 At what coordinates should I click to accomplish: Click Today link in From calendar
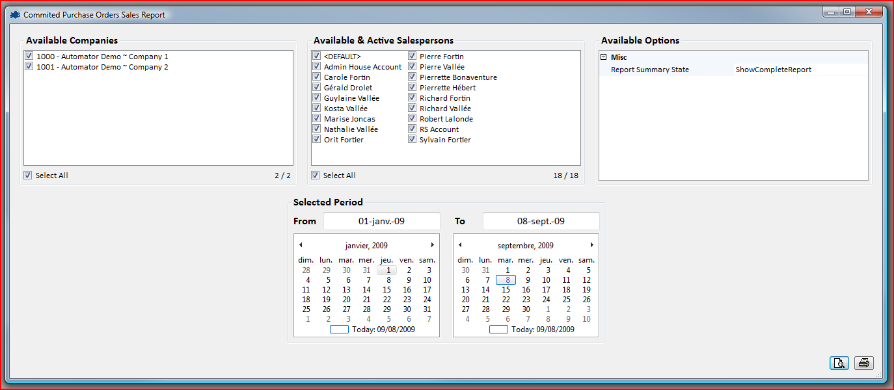click(x=383, y=330)
